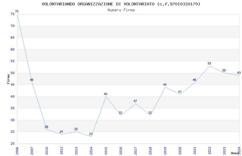This screenshot has width=242, height=156.
Task: Click the y-axis value 75
Action: (13, 14)
